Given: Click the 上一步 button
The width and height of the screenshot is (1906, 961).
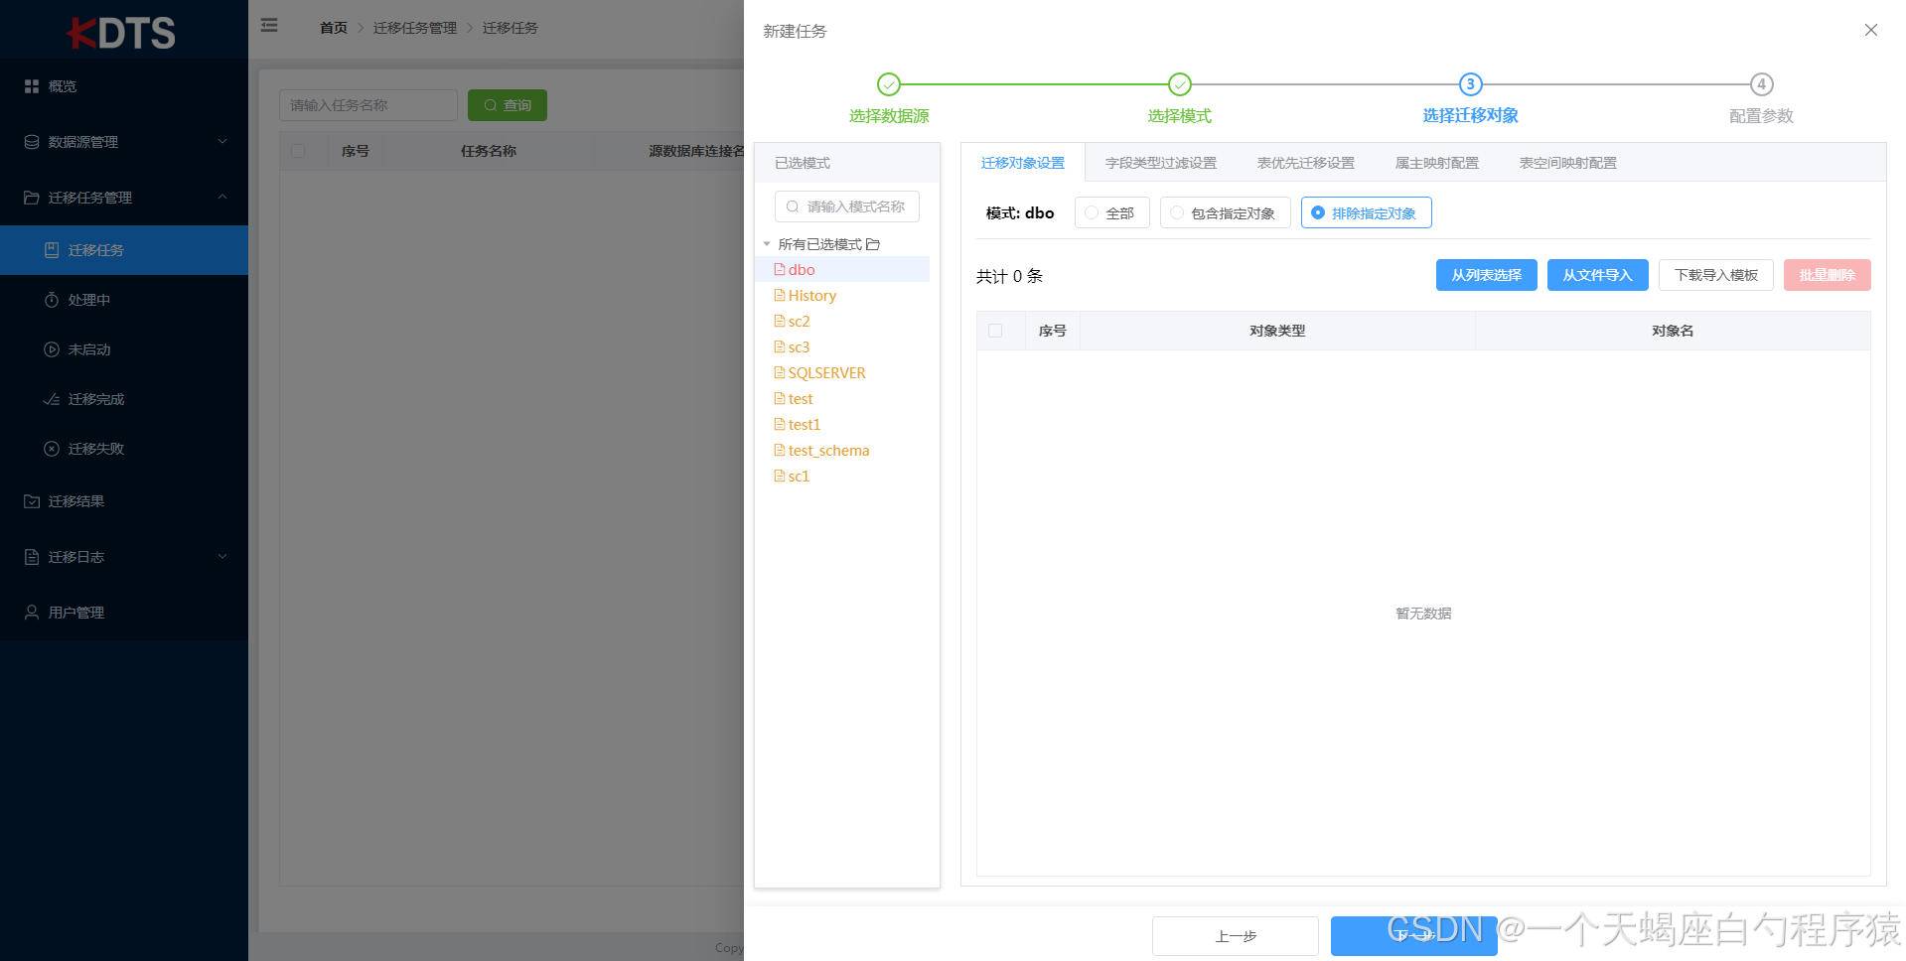Looking at the screenshot, I should (1236, 936).
